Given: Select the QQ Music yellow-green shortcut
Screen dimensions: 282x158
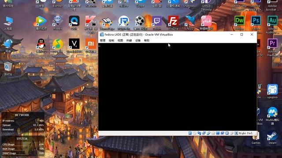Looking at the screenshot, I should [x=58, y=46].
